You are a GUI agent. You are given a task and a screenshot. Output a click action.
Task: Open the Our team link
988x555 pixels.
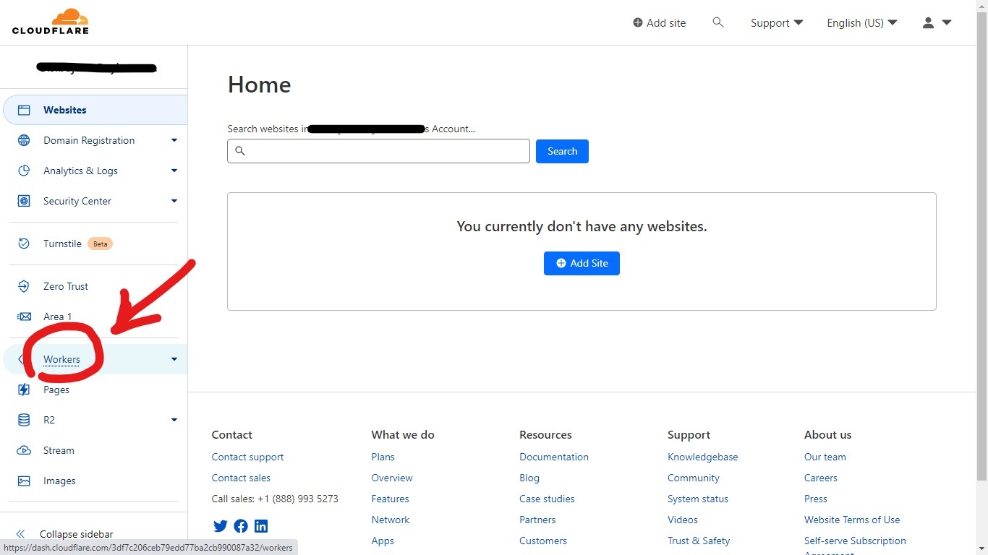coord(825,457)
